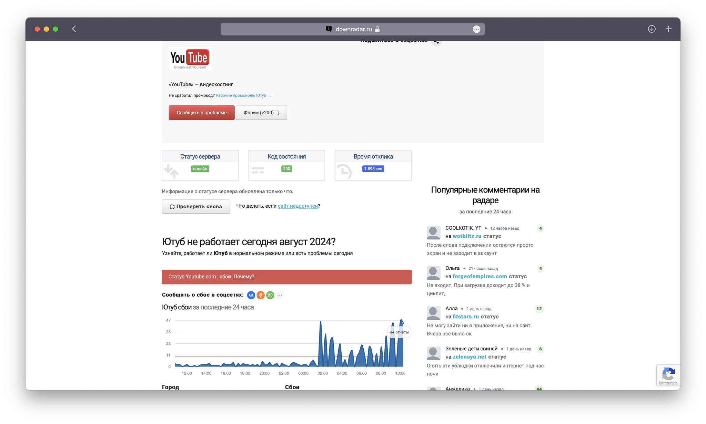Click the refresh/check again icon

coord(171,206)
